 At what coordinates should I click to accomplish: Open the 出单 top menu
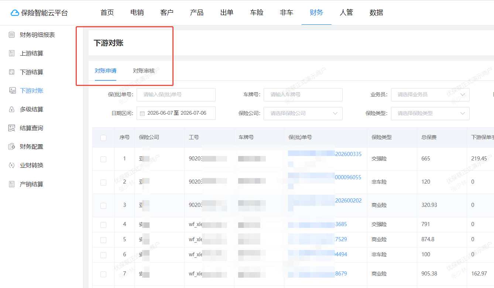[227, 13]
